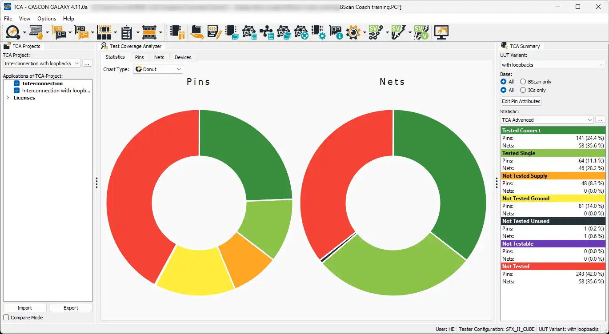This screenshot has width=609, height=334.
Task: Click the Tested Connect green legend header
Action: tap(553, 131)
